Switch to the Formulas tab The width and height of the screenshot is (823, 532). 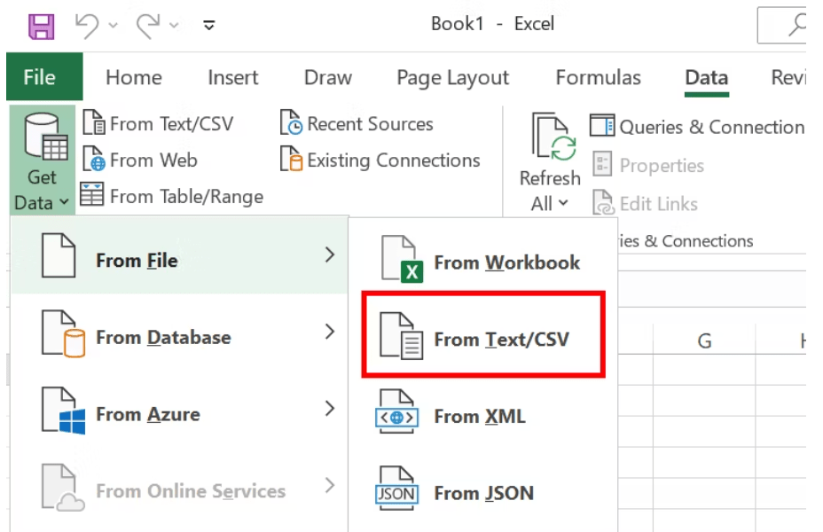(x=598, y=78)
